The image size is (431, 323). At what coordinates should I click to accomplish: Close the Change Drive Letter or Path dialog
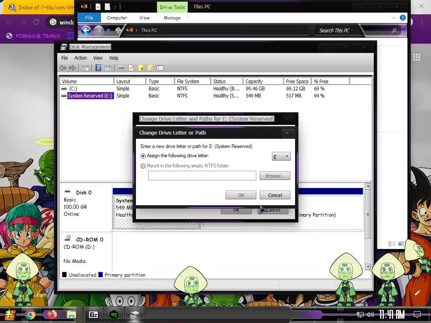click(287, 133)
